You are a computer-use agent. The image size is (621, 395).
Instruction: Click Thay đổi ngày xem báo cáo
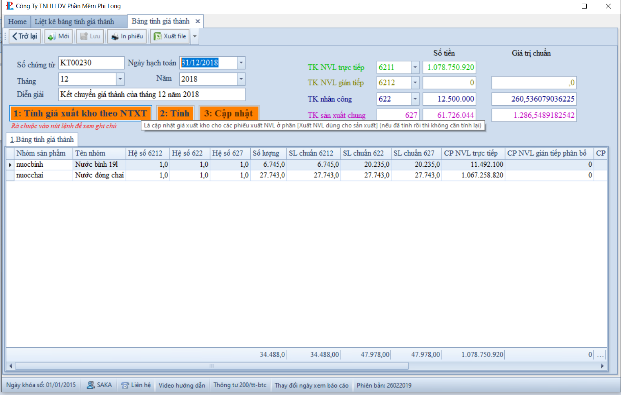tap(312, 385)
